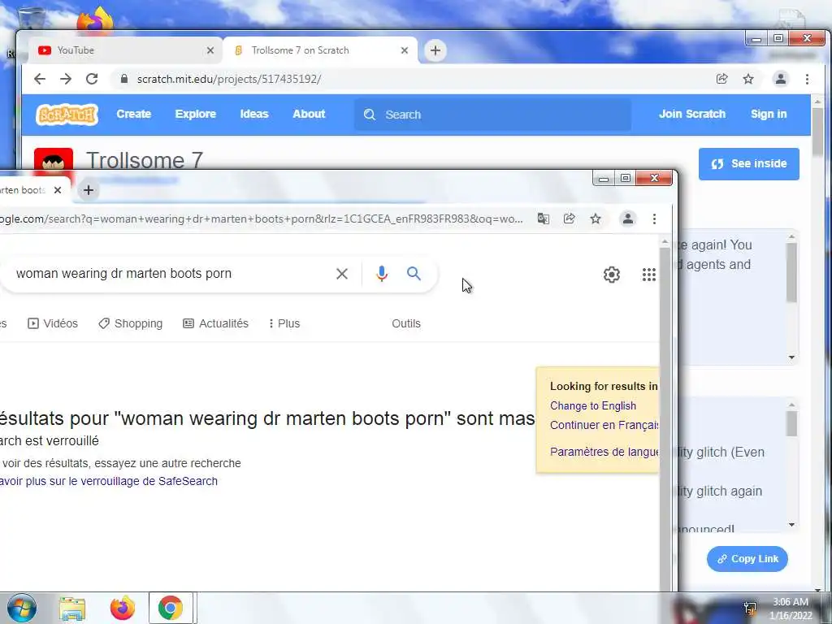This screenshot has height=624, width=832.
Task: Open the Windows Start menu
Action: pos(22,608)
